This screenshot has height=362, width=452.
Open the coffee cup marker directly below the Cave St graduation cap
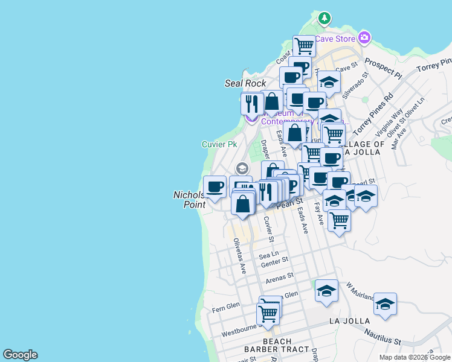[x=315, y=104]
